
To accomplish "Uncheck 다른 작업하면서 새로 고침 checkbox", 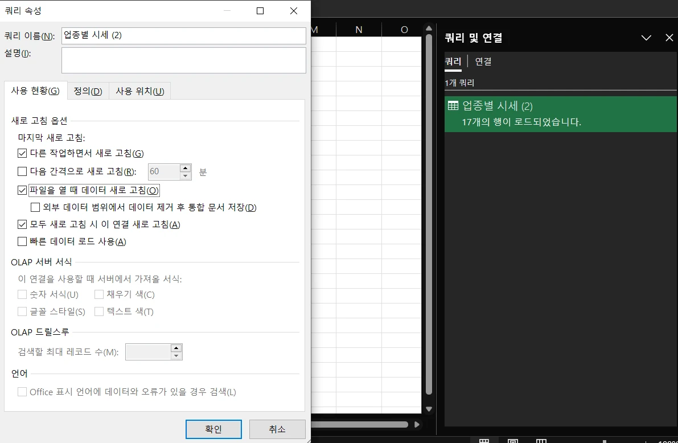I will click(22, 153).
